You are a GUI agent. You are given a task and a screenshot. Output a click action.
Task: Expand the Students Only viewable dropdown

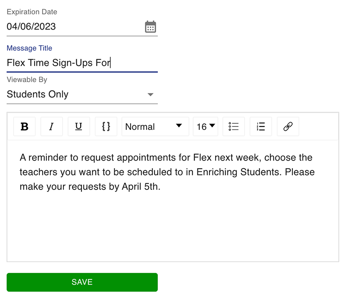pos(82,94)
